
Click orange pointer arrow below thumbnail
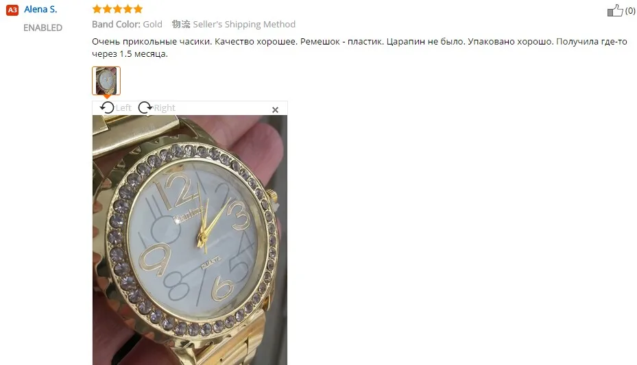[x=106, y=97]
